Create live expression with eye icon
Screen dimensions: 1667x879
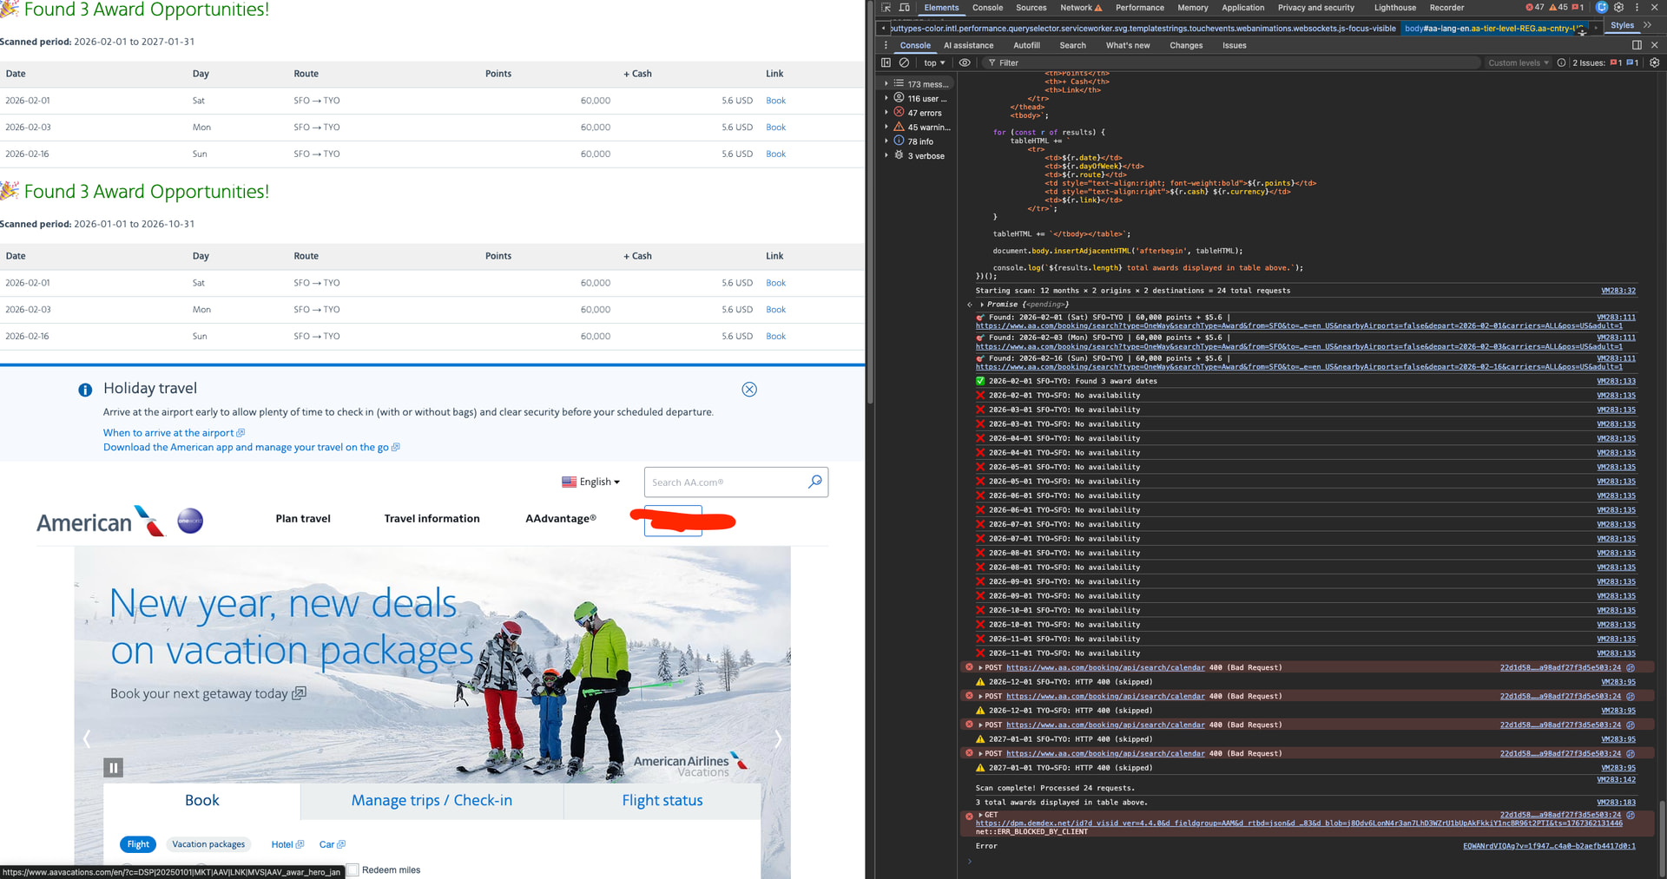pyautogui.click(x=965, y=62)
